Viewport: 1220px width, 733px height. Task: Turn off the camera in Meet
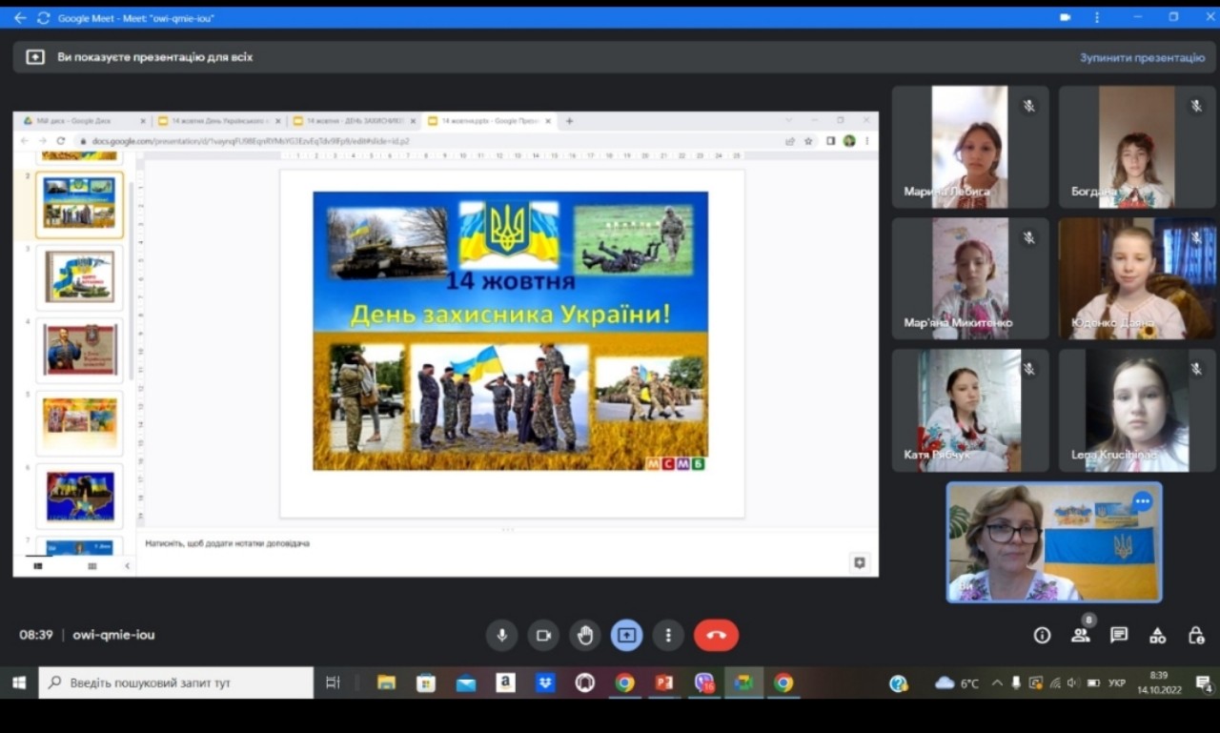[x=543, y=635]
